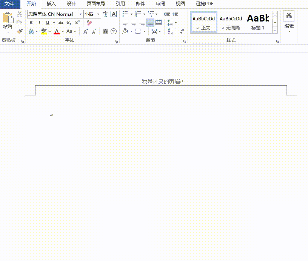This screenshot has width=308, height=261.
Task: Clear all formatting with the eraser icon
Action: [x=89, y=23]
